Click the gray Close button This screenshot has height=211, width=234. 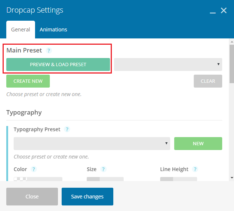32,197
